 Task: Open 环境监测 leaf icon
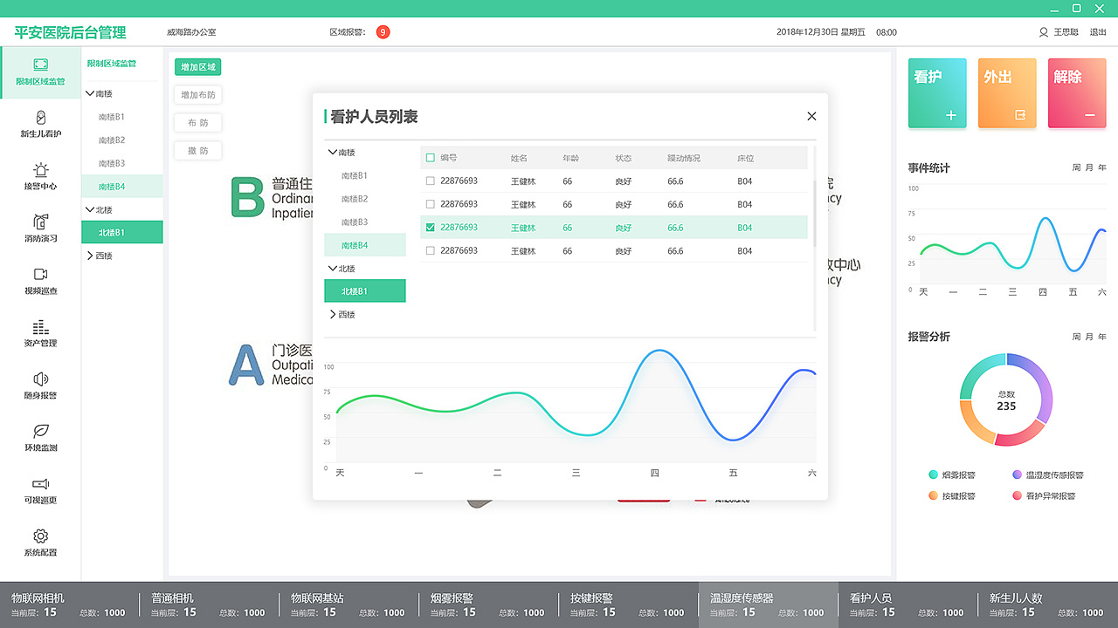pyautogui.click(x=40, y=432)
